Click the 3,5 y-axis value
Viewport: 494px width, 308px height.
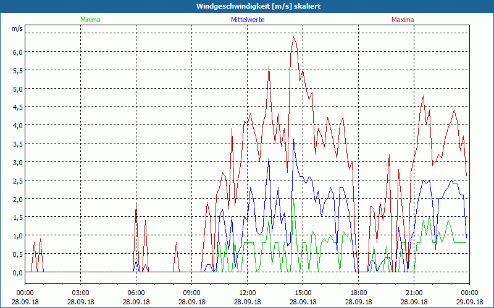pos(17,144)
